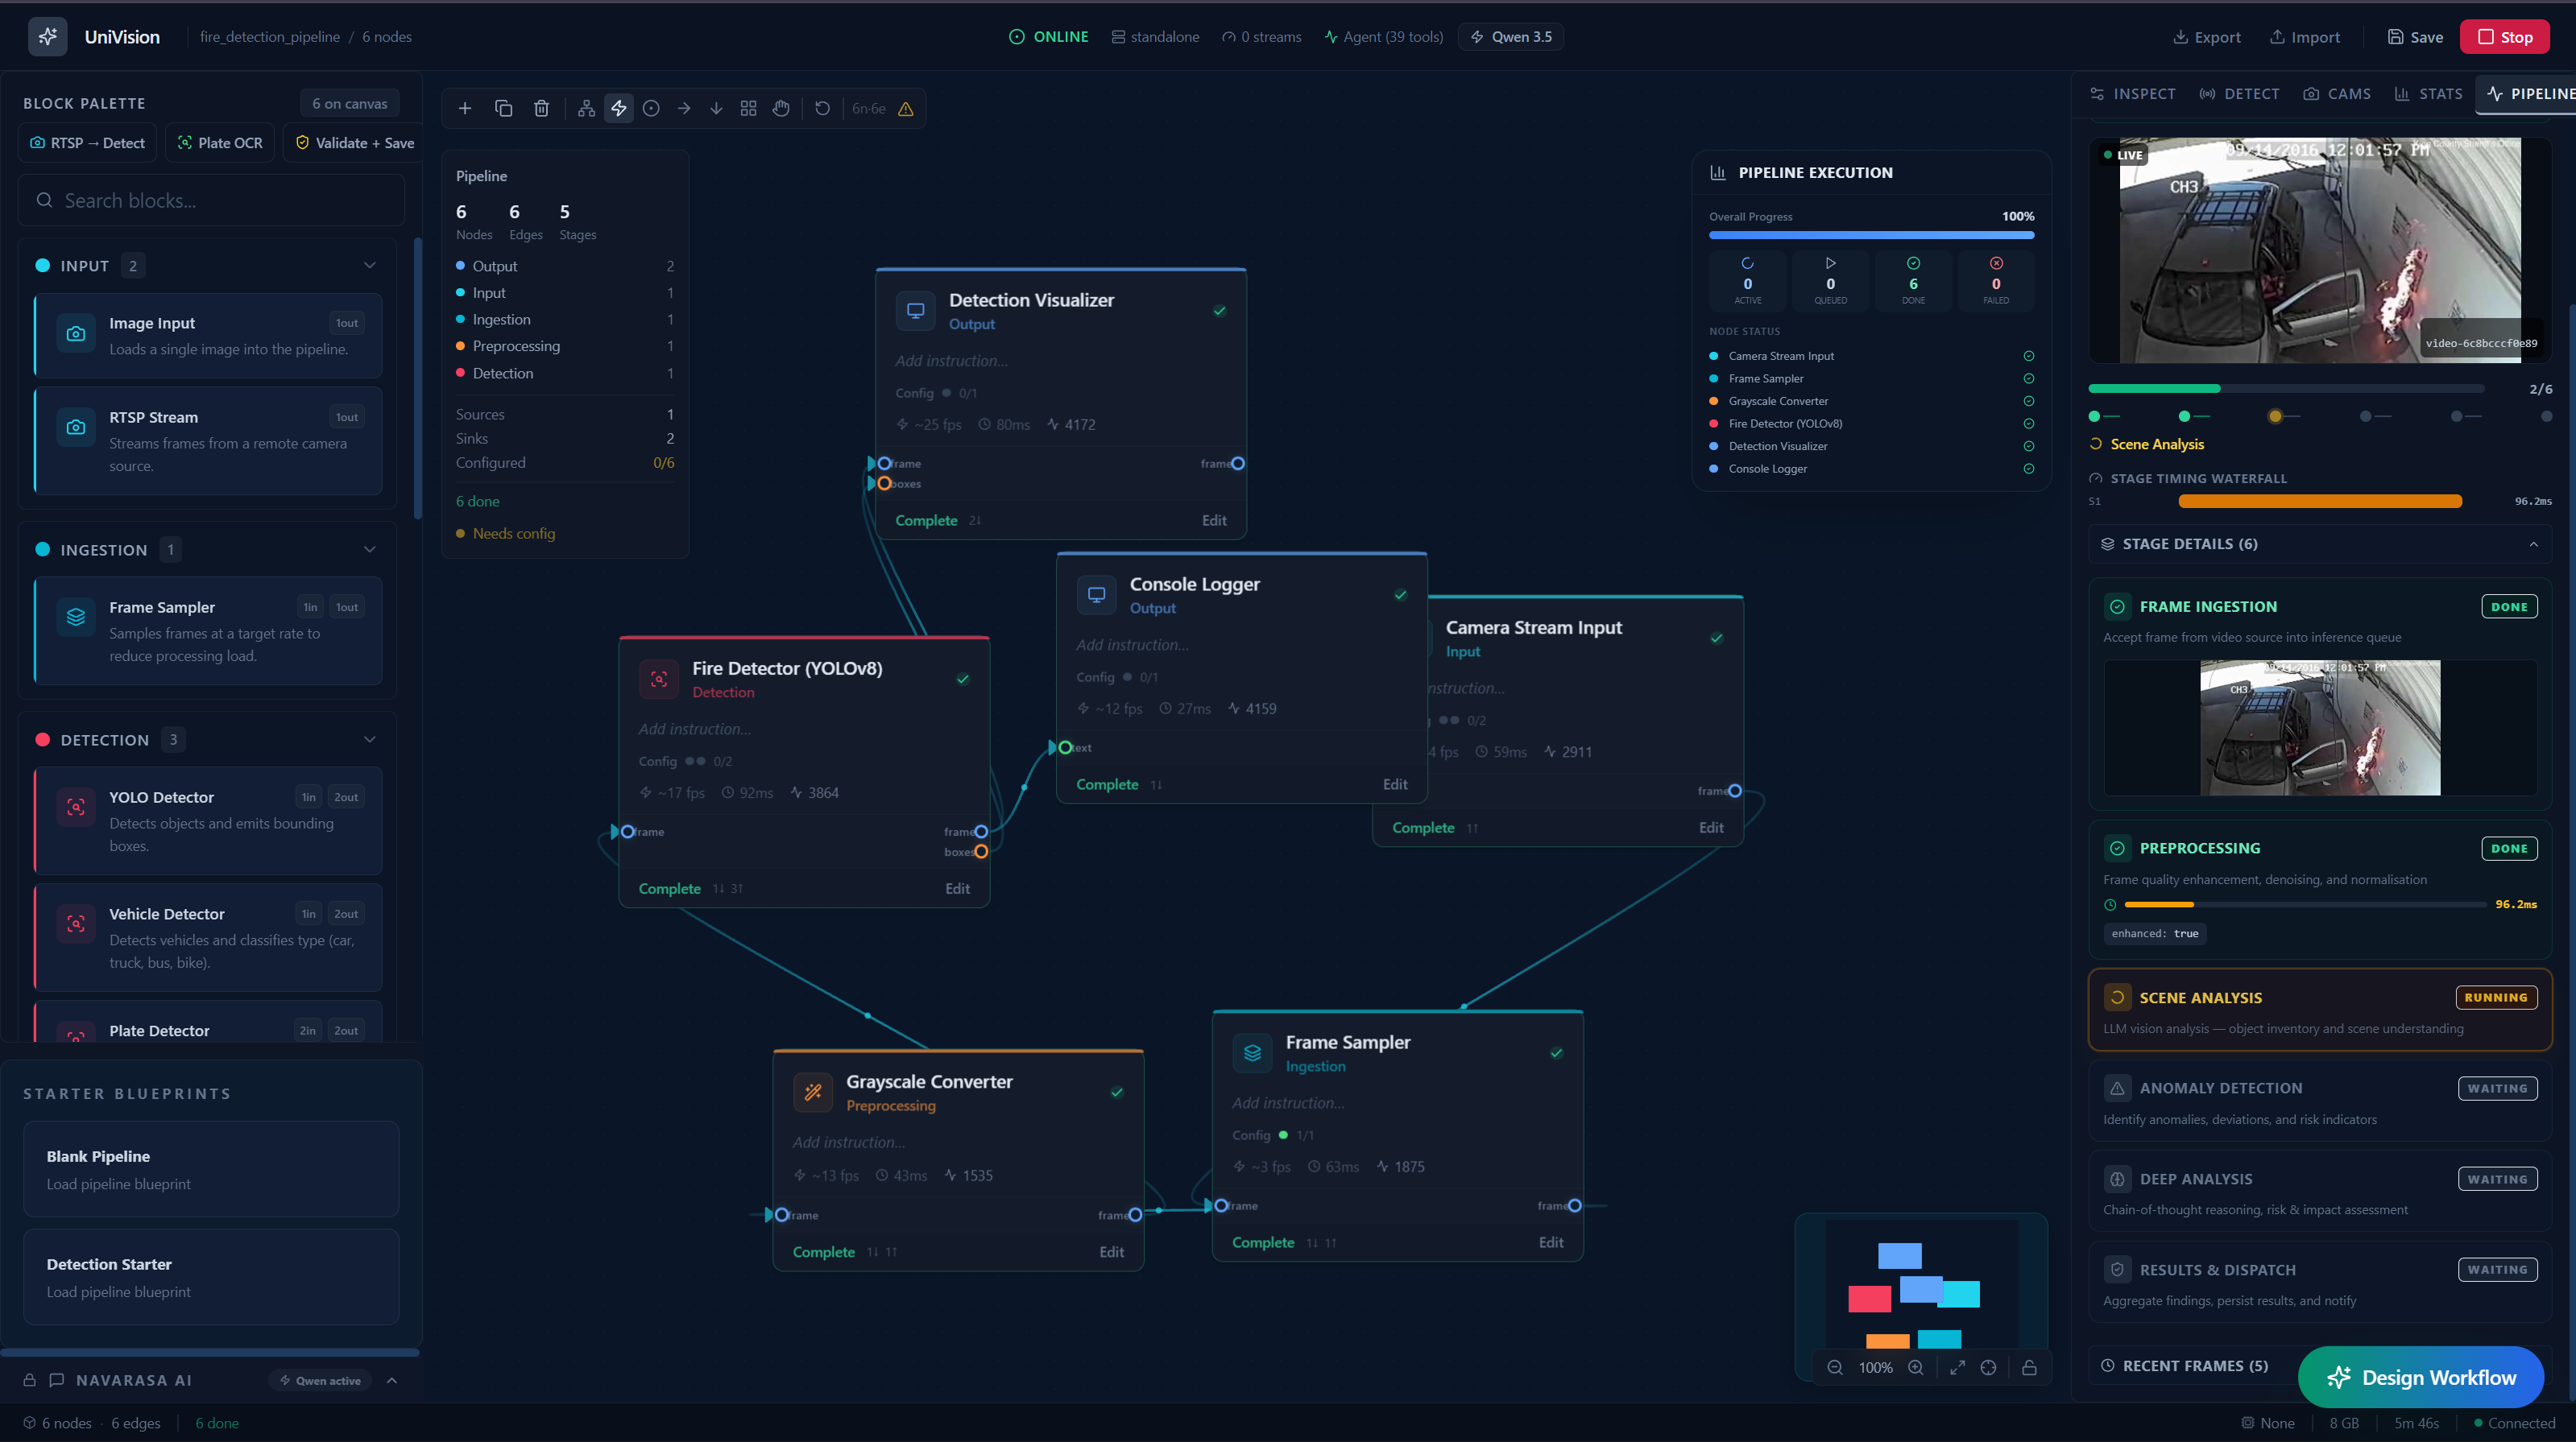Open the DETECT tab
This screenshot has width=2576, height=1442.
tap(2239, 94)
